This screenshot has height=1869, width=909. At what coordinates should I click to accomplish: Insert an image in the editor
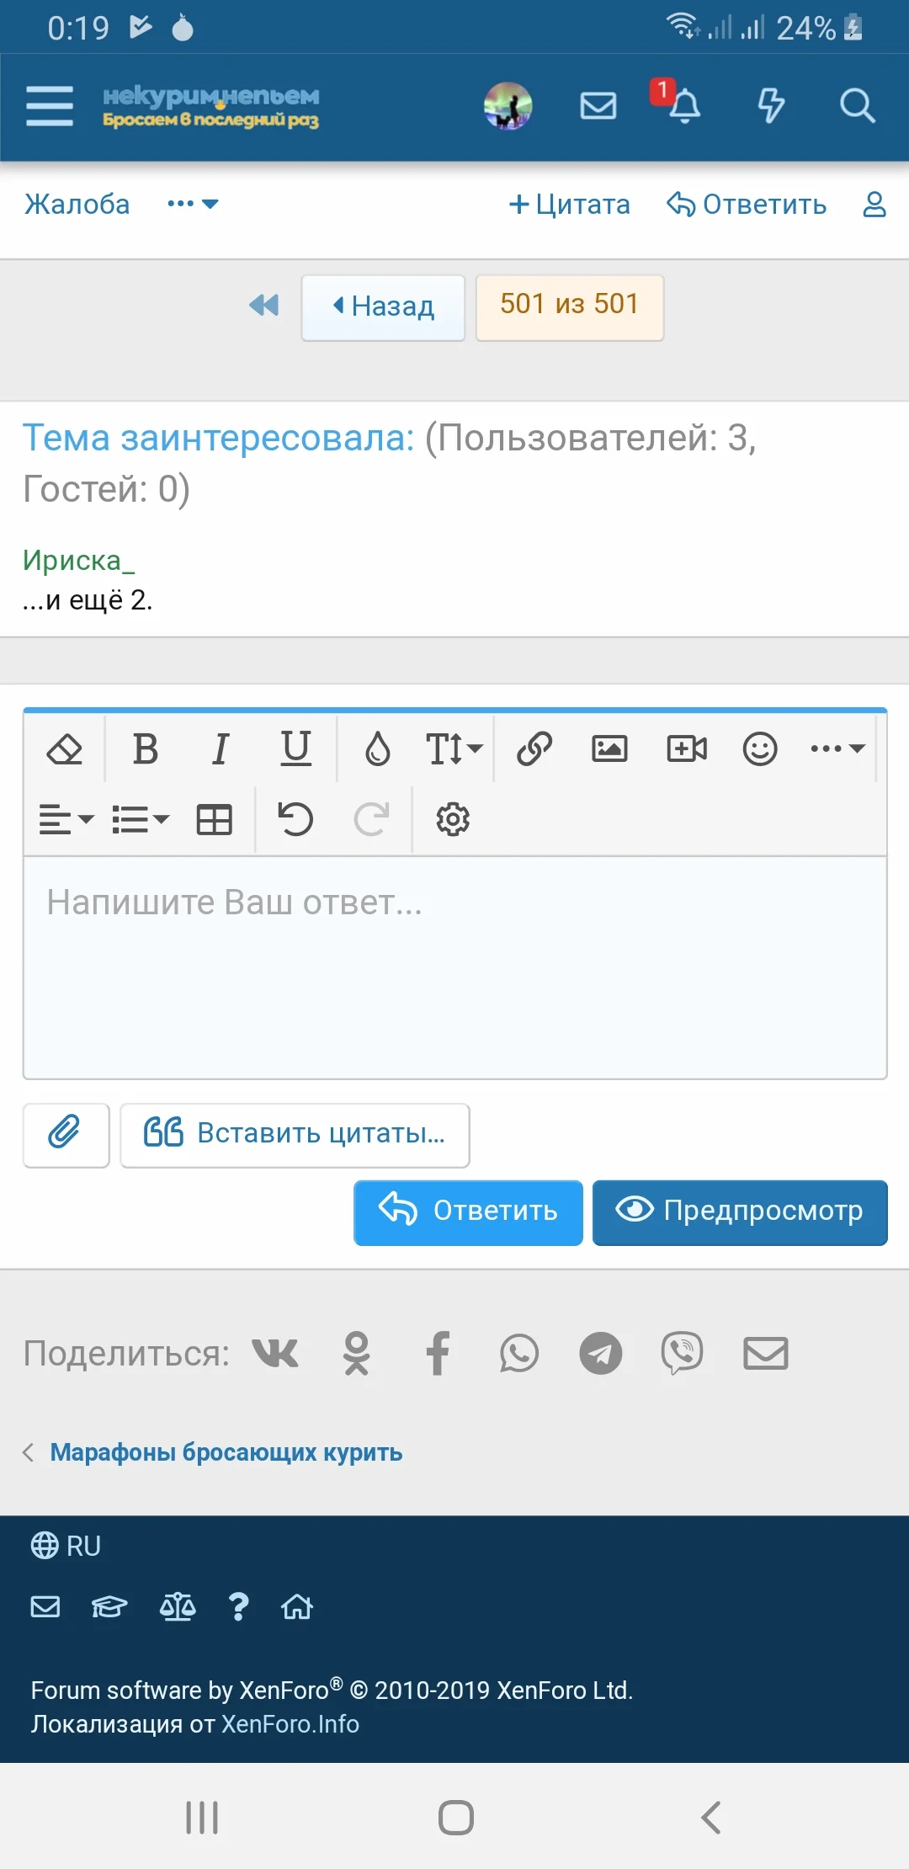click(x=609, y=748)
